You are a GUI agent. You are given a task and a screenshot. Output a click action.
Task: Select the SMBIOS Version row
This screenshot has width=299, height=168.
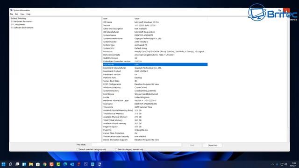coord(155,58)
